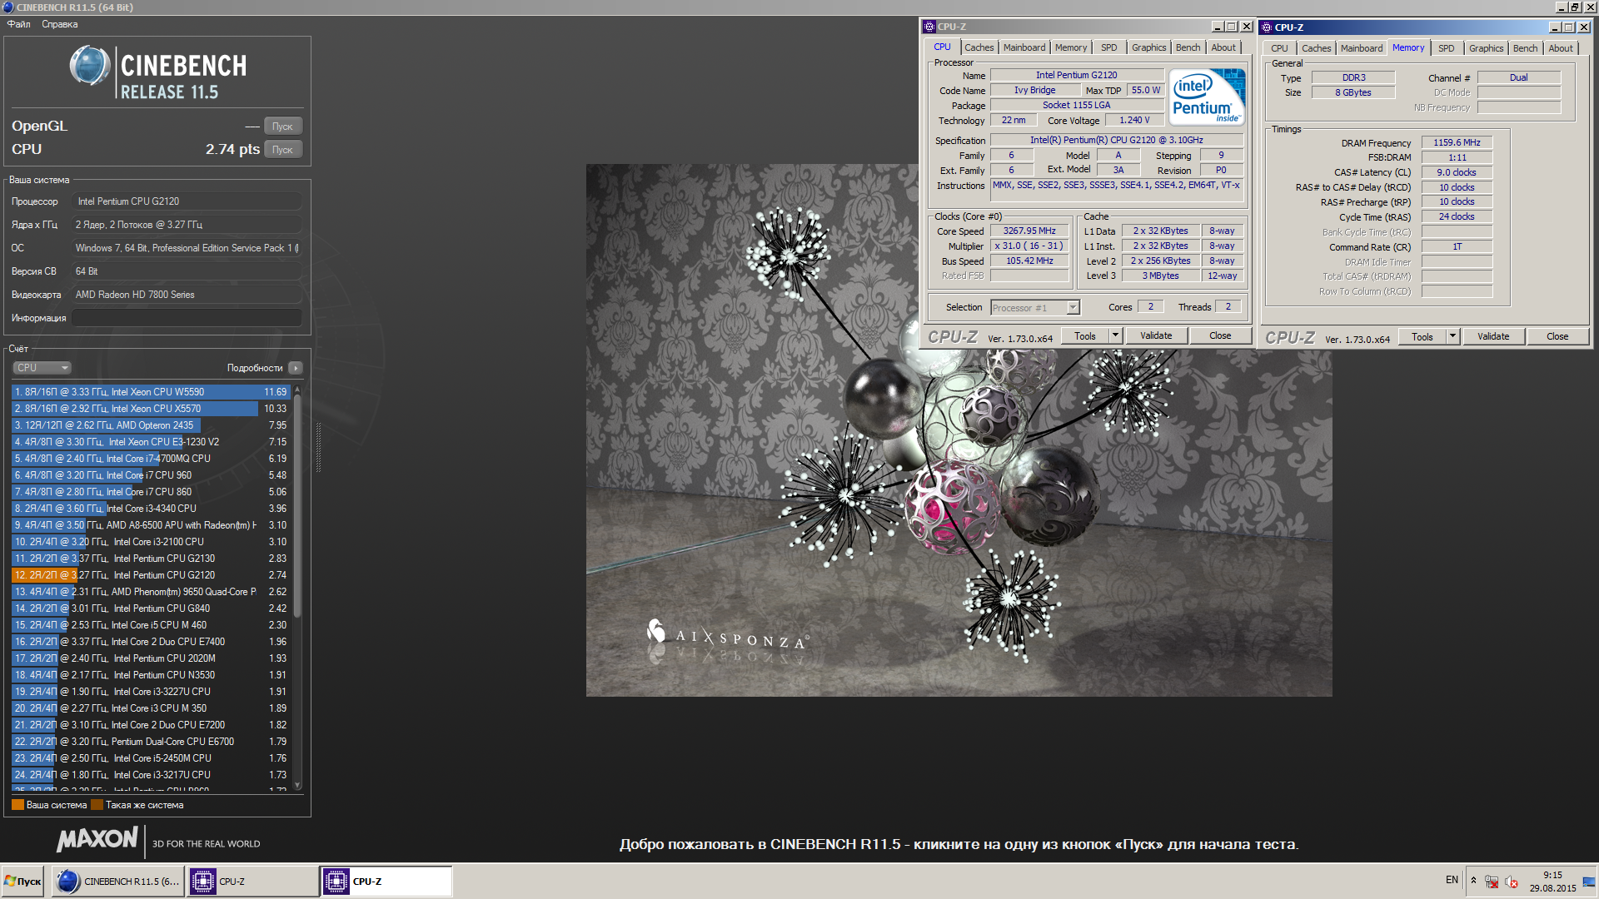Select ranking row Intel Core 2 Duo CPU E7400

(x=151, y=642)
